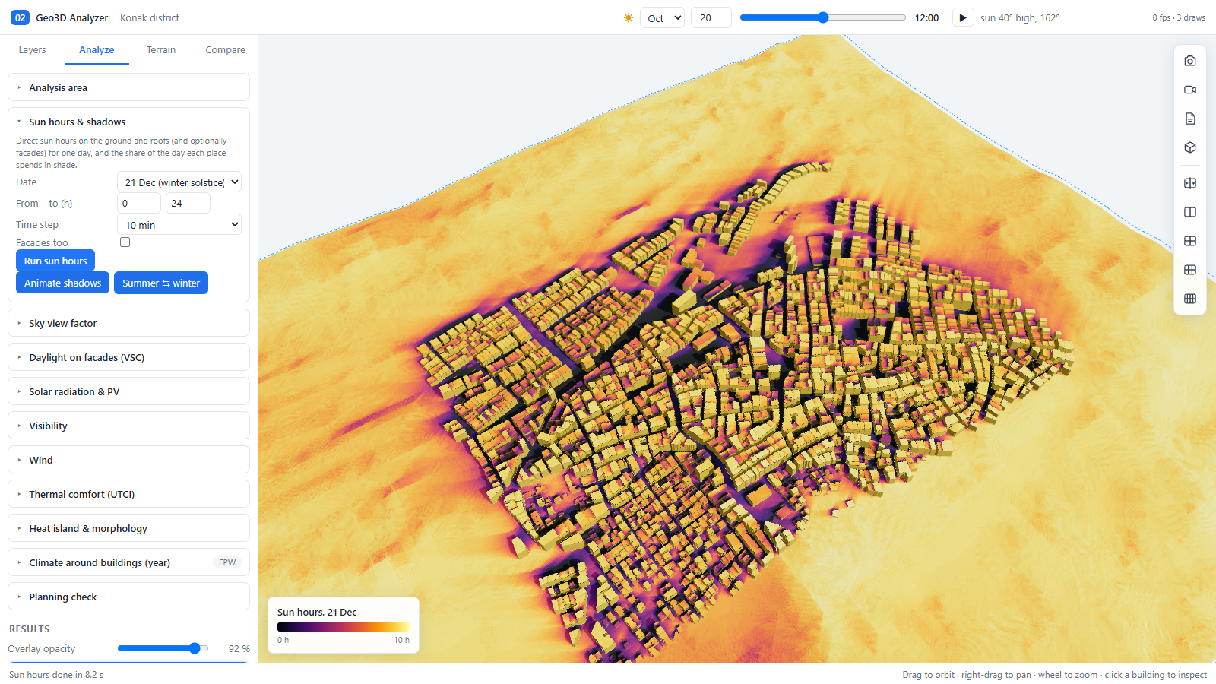1216x684 pixels.
Task: Expand the Wind section
Action: tap(128, 460)
